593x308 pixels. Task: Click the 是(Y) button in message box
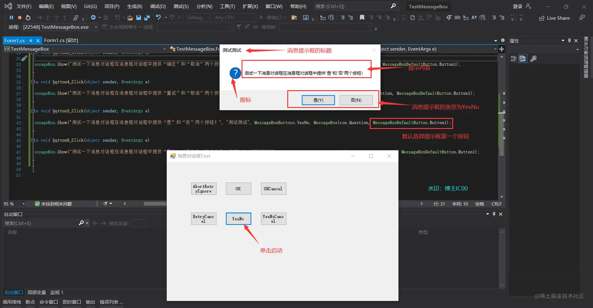coord(318,100)
